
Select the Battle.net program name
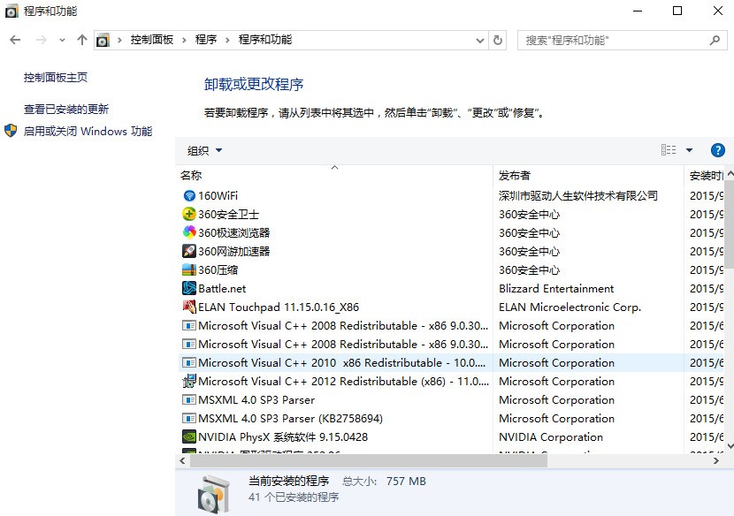pos(222,289)
